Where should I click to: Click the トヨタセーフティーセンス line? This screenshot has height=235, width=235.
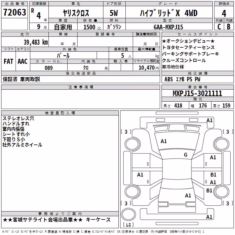tap(188, 47)
